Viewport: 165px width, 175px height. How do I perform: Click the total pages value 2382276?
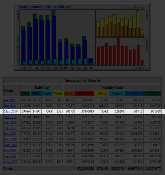117,168
